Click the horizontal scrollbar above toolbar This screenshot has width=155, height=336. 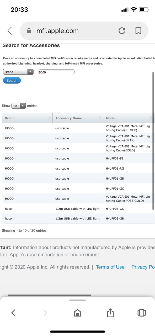(50, 295)
